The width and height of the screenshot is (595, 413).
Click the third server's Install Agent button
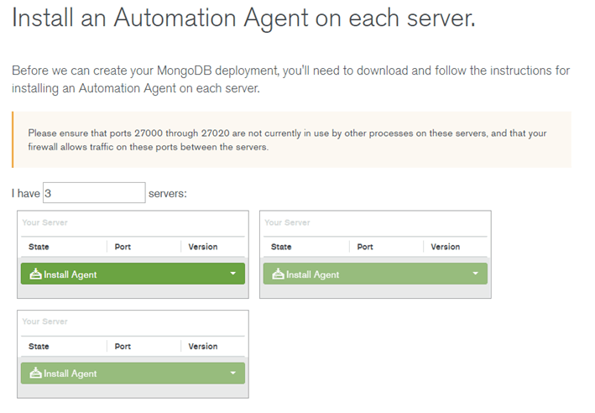133,373
